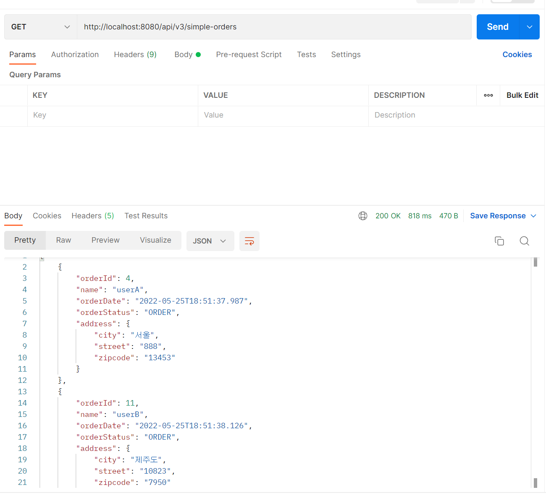546x495 pixels.
Task: Click the 200 OK status text
Action: tap(388, 216)
